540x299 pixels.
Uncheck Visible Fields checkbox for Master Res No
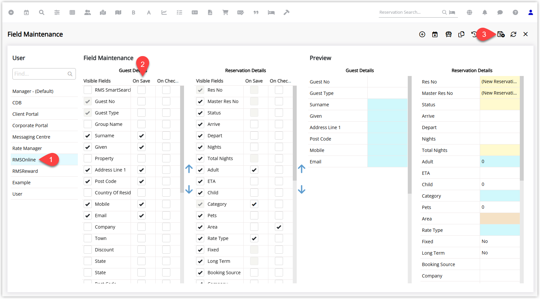(200, 101)
